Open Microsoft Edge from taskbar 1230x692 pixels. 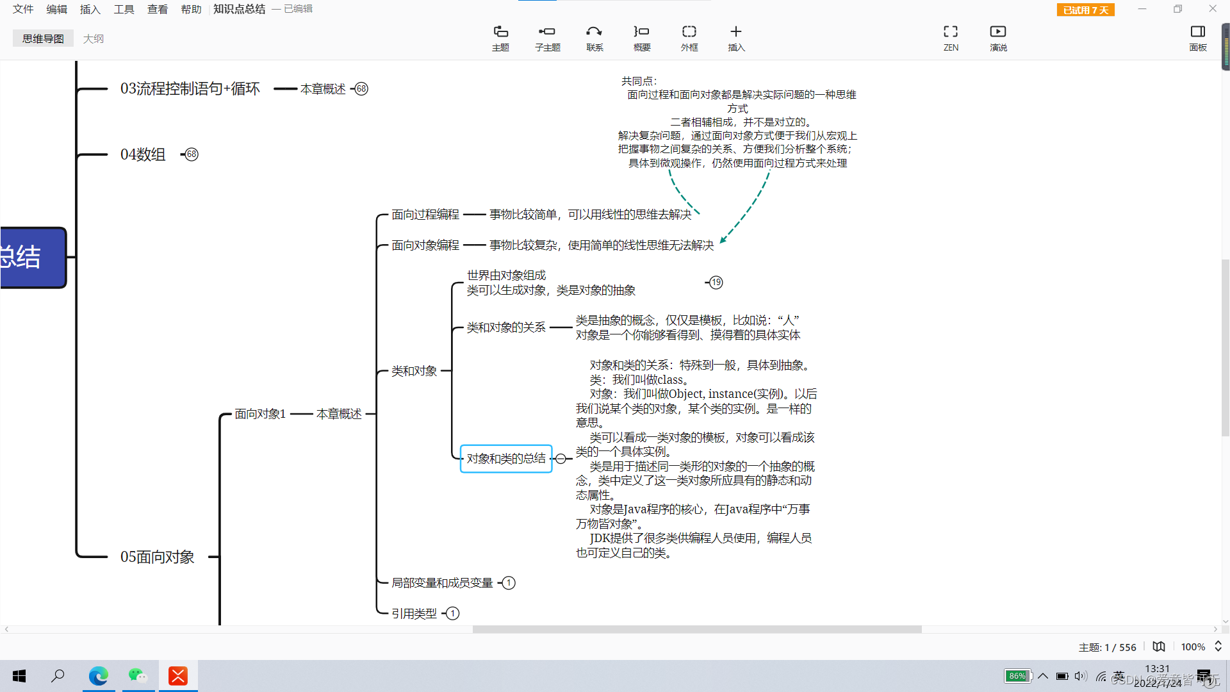98,676
